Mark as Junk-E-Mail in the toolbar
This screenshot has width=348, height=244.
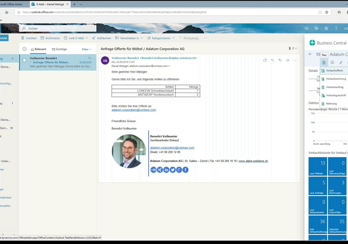tap(74, 38)
